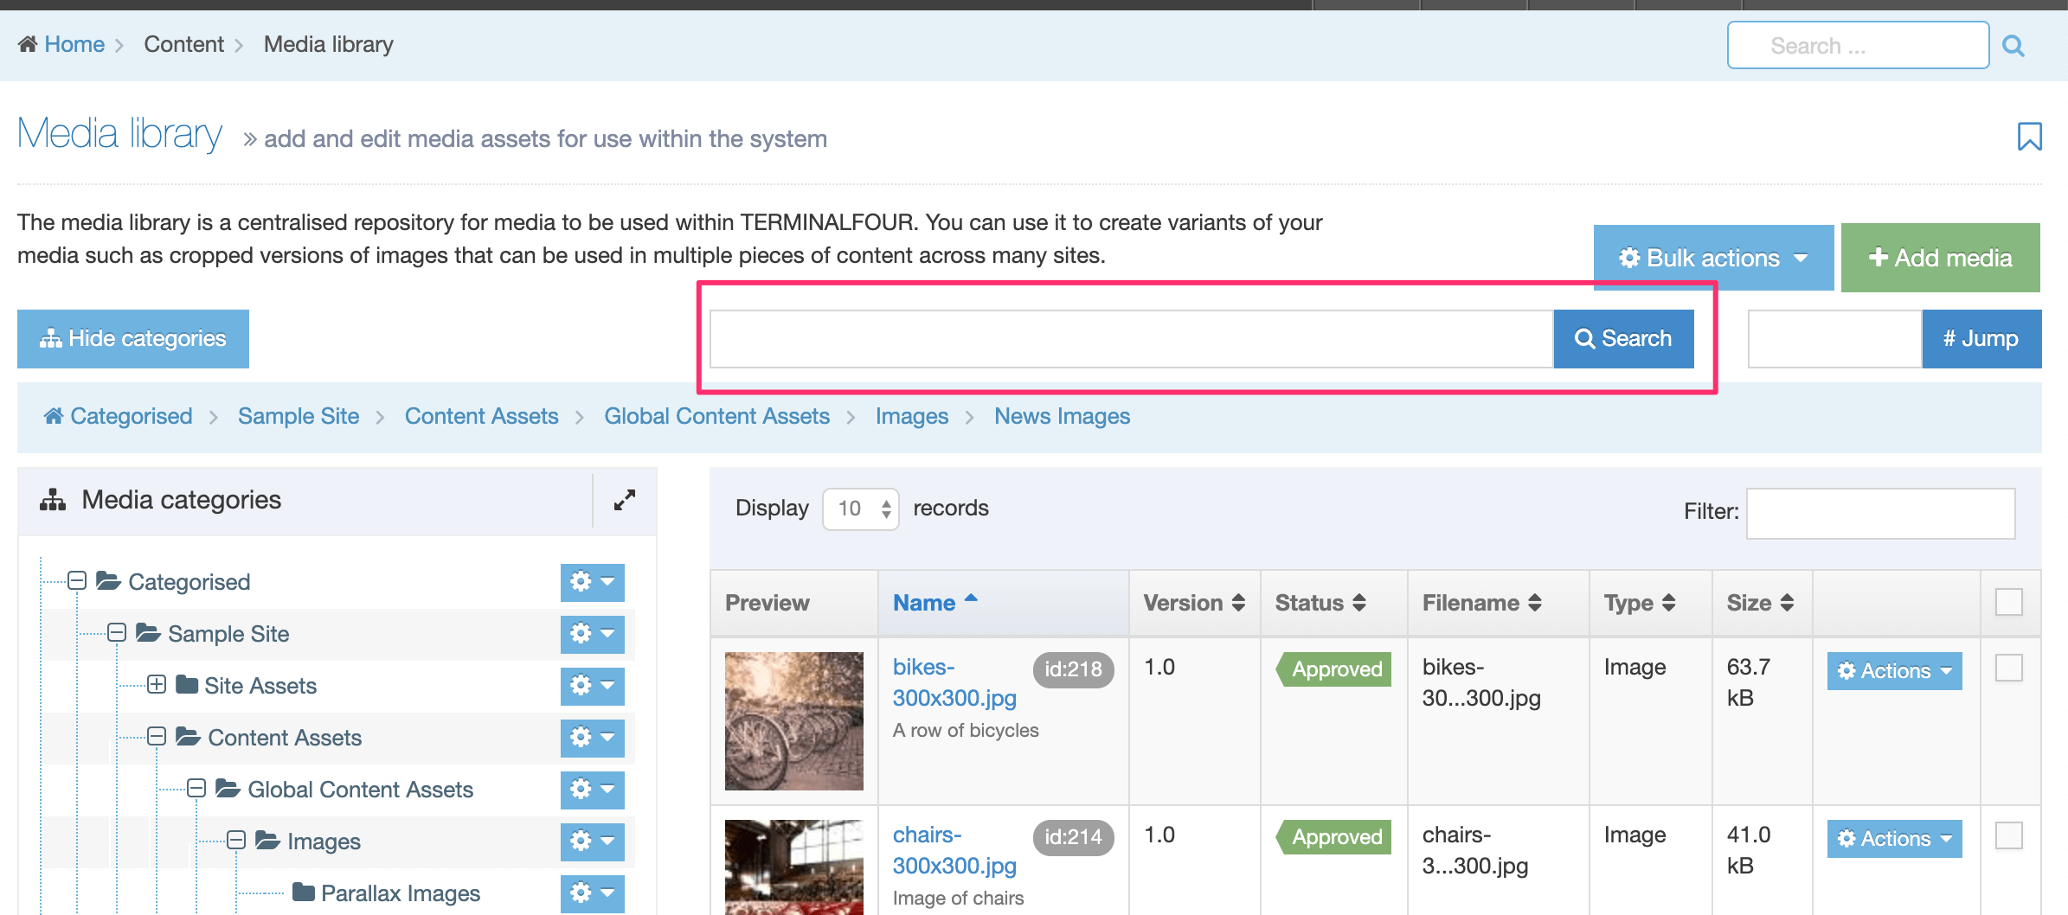Screen dimensions: 2068x915
Task: Click the bicycles preview thumbnail
Action: point(793,720)
